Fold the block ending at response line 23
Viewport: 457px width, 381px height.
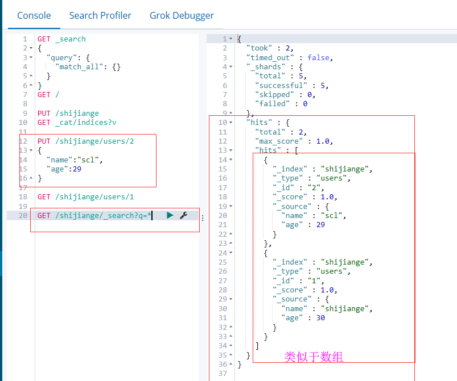231,244
